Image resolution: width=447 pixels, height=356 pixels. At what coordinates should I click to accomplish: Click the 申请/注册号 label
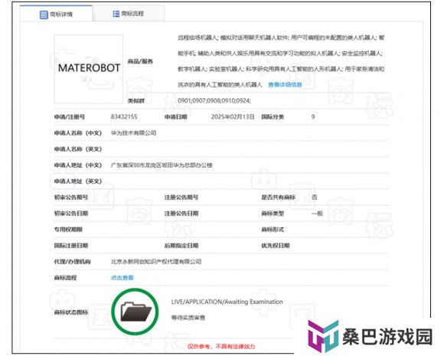click(70, 116)
